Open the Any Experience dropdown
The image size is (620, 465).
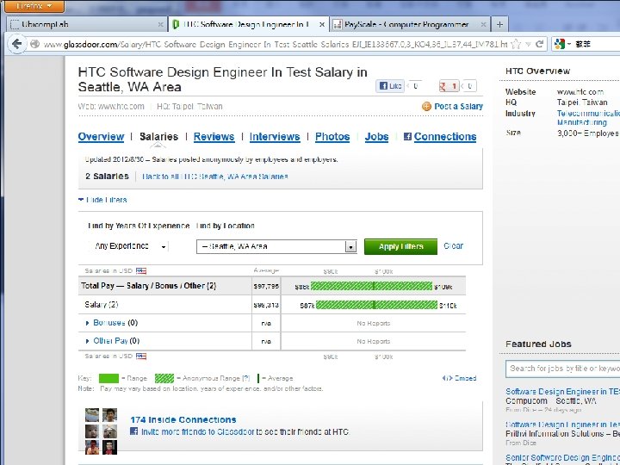click(128, 246)
